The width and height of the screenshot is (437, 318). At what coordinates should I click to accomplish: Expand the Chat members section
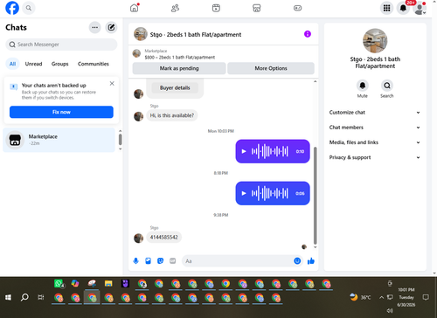click(x=375, y=128)
